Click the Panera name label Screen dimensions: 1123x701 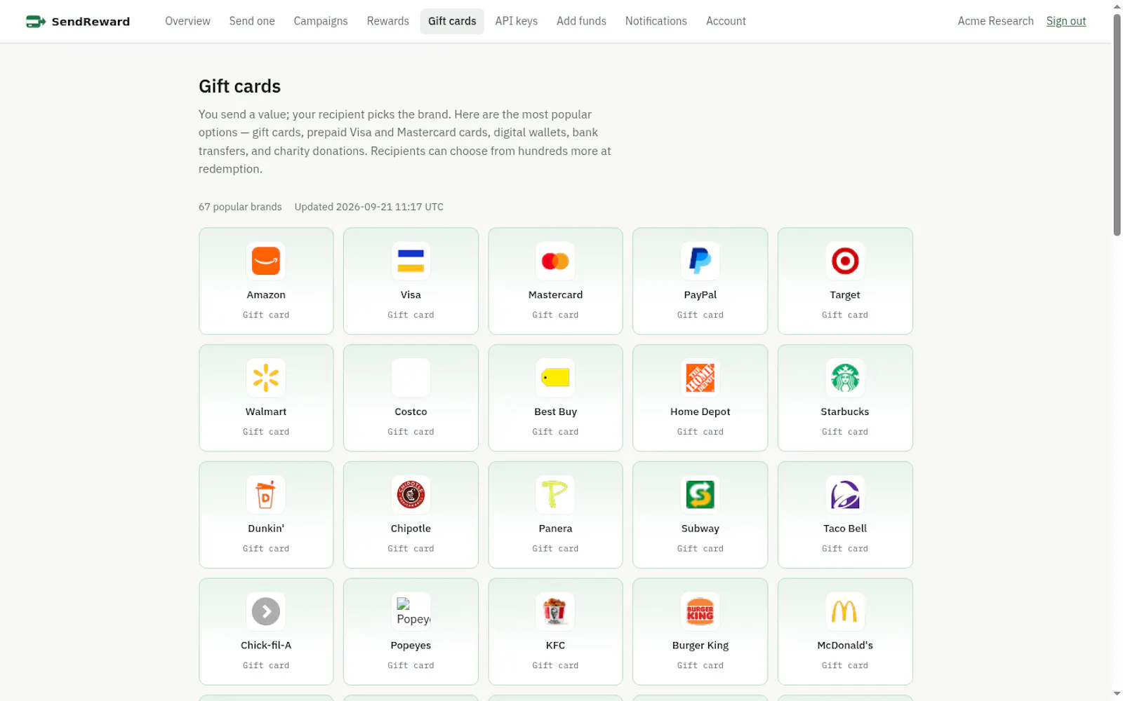pyautogui.click(x=555, y=529)
